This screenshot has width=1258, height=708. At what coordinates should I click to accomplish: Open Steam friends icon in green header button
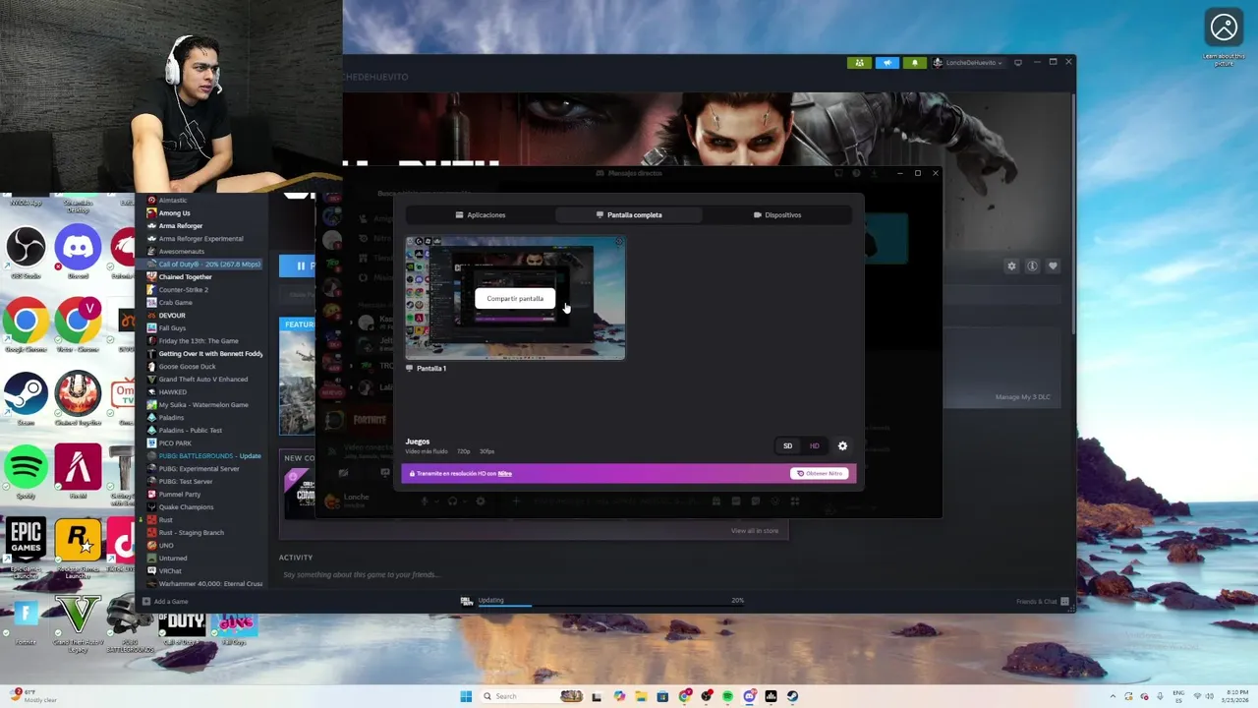pyautogui.click(x=859, y=62)
